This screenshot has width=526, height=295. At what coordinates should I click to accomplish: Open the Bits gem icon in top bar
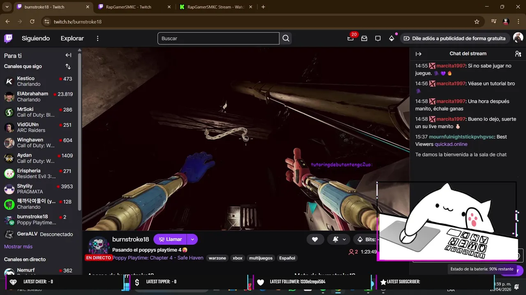[x=392, y=38]
